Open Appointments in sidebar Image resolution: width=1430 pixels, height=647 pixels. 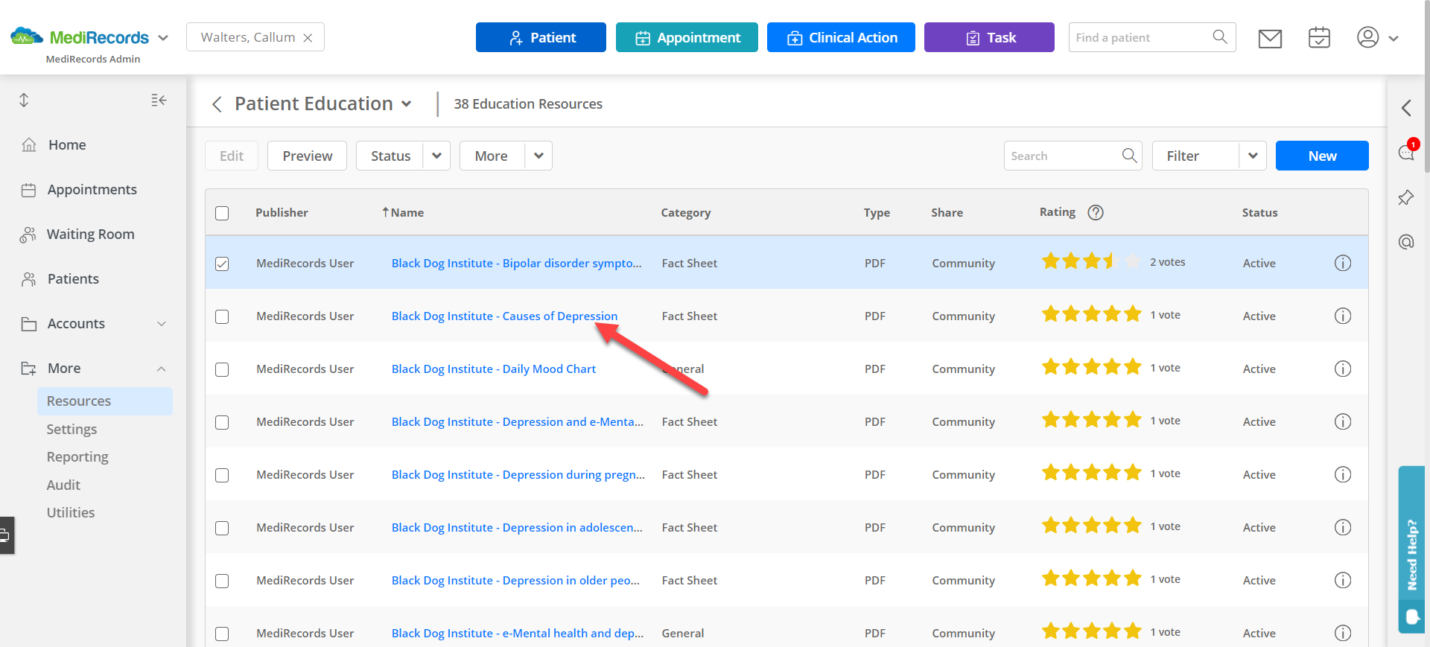[x=92, y=190]
